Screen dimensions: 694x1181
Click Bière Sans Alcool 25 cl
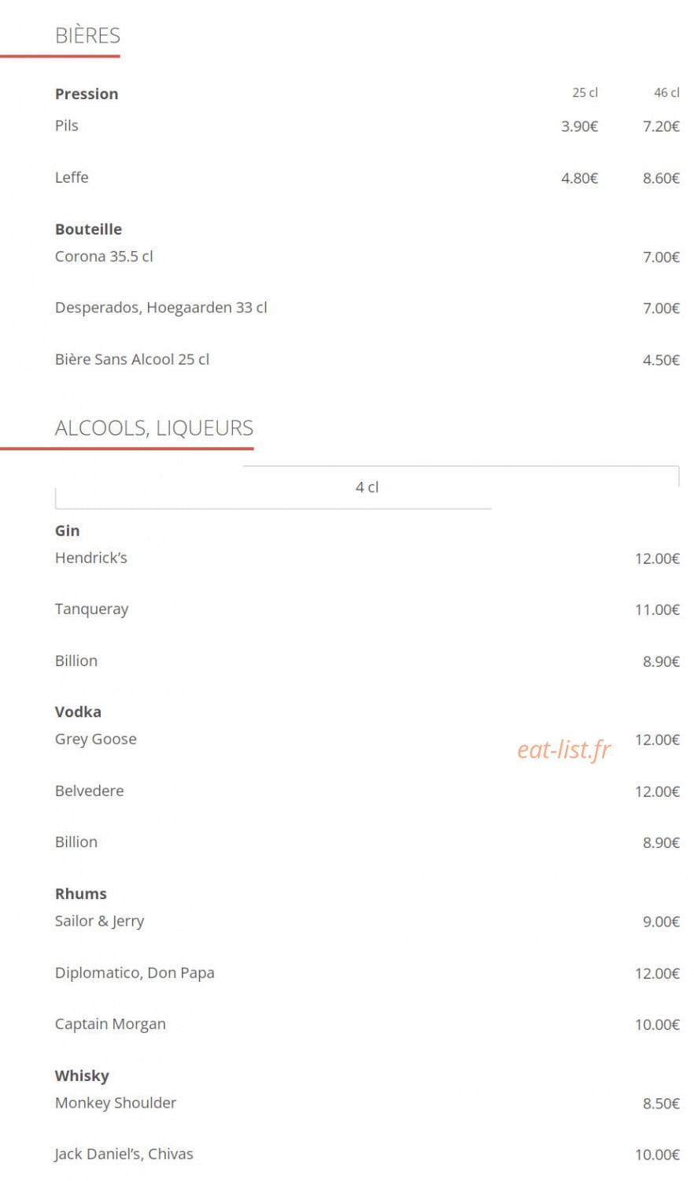coord(132,360)
